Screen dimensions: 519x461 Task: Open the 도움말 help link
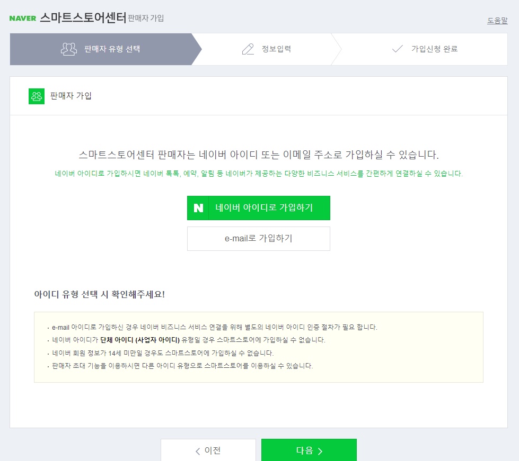[x=497, y=21]
